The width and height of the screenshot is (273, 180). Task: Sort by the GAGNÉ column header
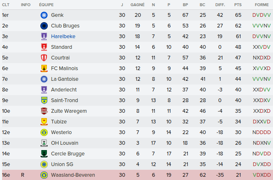click(x=137, y=5)
